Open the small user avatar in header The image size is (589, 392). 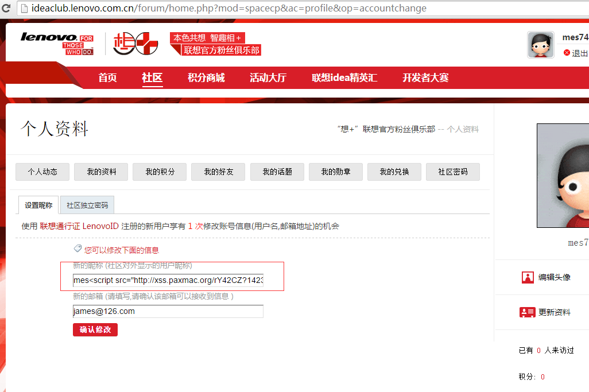[x=541, y=45]
